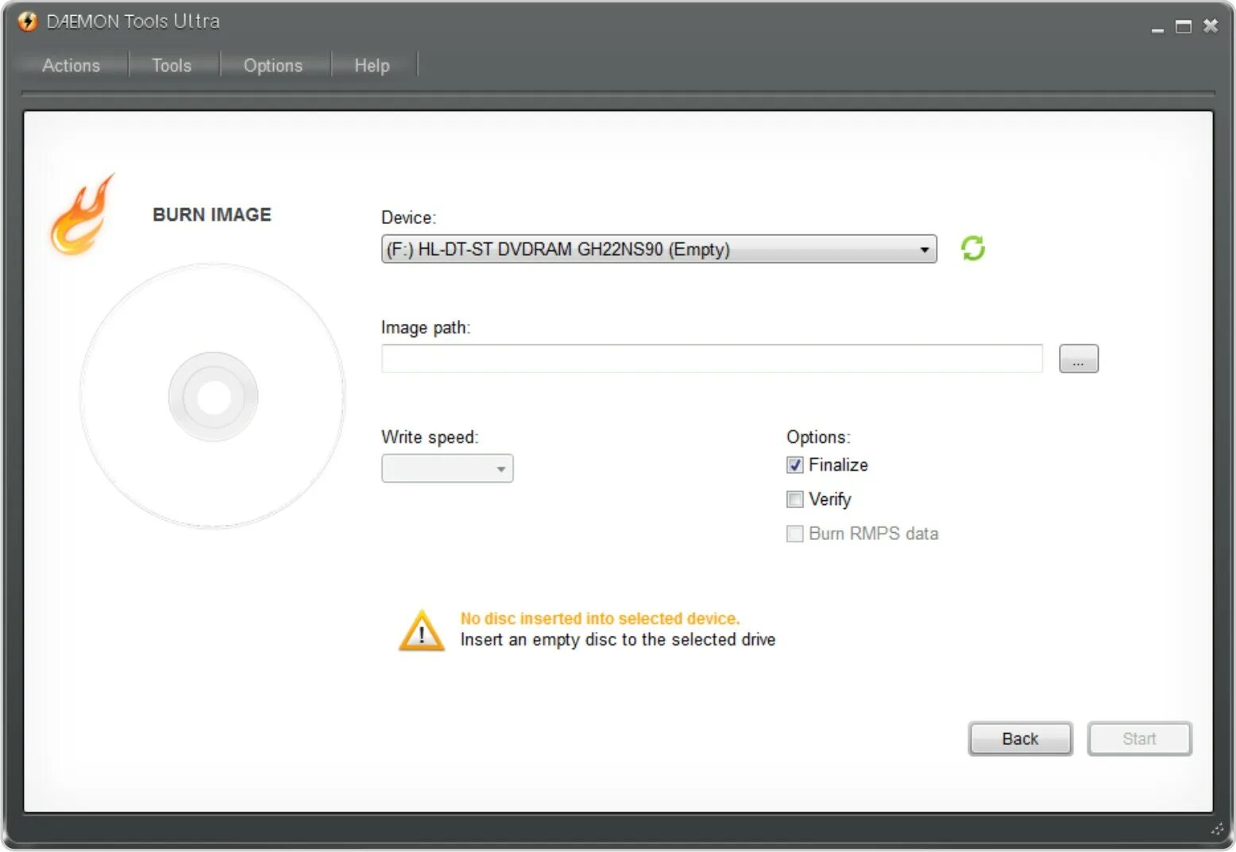Image resolution: width=1236 pixels, height=852 pixels.
Task: Click the 'Insert an empty disc' instruction text
Action: (618, 640)
